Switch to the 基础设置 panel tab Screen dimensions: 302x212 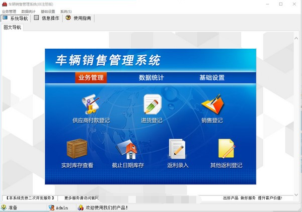[x=212, y=78]
